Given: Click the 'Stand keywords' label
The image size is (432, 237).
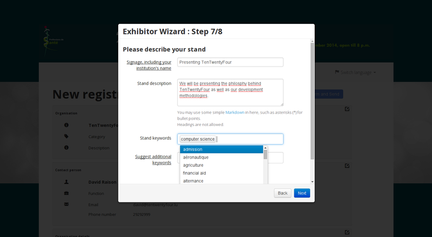Looking at the screenshot, I should (x=156, y=138).
